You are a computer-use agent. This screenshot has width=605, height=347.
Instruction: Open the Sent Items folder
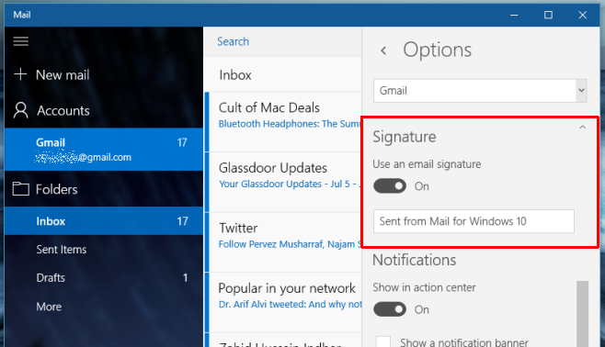(x=104, y=250)
